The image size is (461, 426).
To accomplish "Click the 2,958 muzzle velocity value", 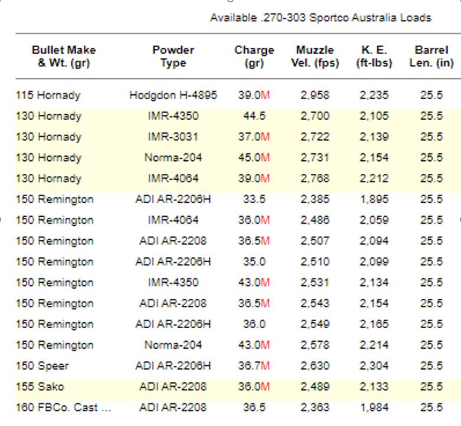I will (315, 95).
